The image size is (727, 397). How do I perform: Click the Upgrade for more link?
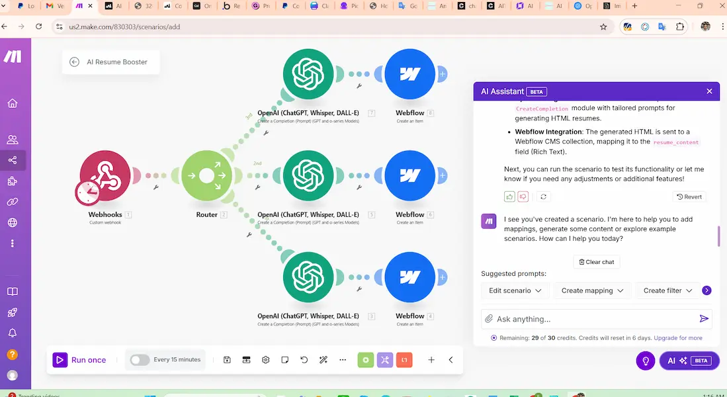pos(678,338)
